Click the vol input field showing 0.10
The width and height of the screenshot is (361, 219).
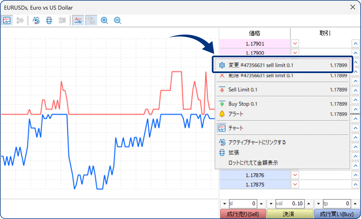tap(290, 203)
